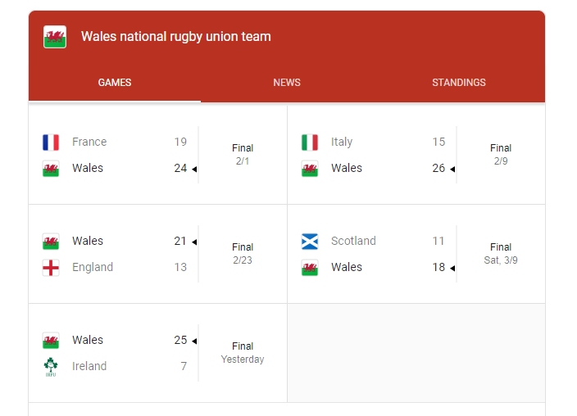Click the Wales flag logo in header
The width and height of the screenshot is (577, 416).
point(55,37)
